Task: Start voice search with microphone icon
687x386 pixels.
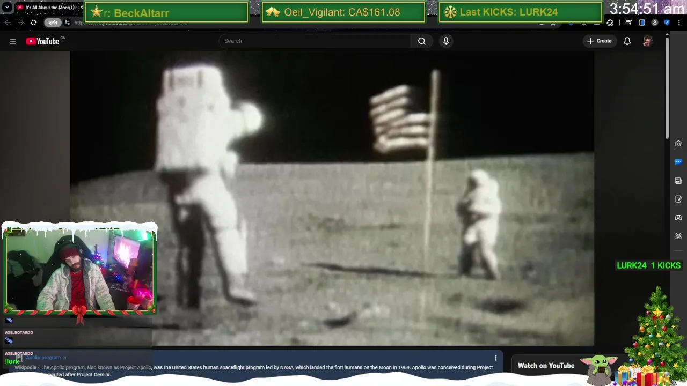Action: (x=446, y=41)
